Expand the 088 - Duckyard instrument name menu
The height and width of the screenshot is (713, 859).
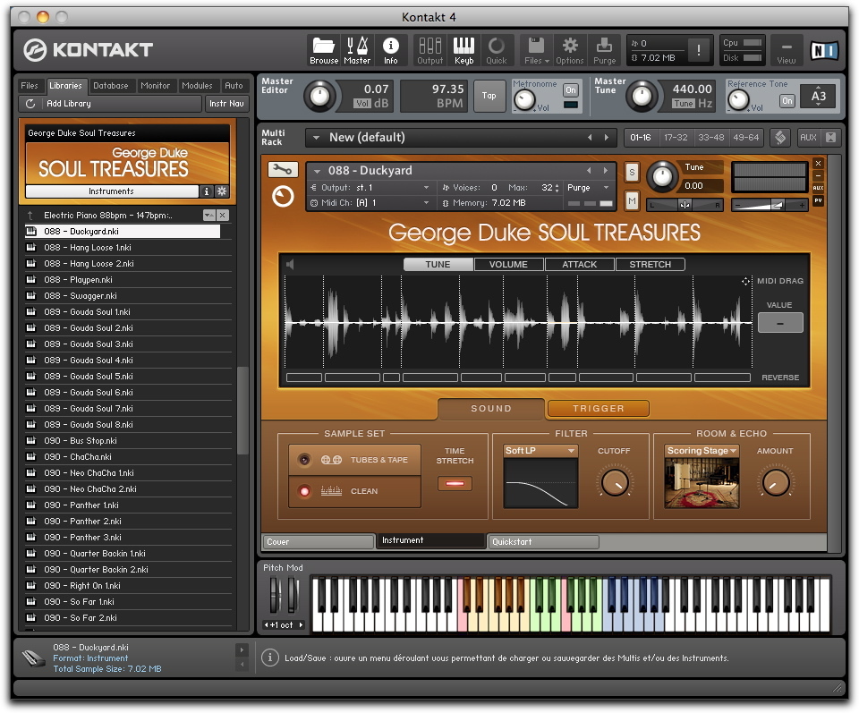(317, 171)
